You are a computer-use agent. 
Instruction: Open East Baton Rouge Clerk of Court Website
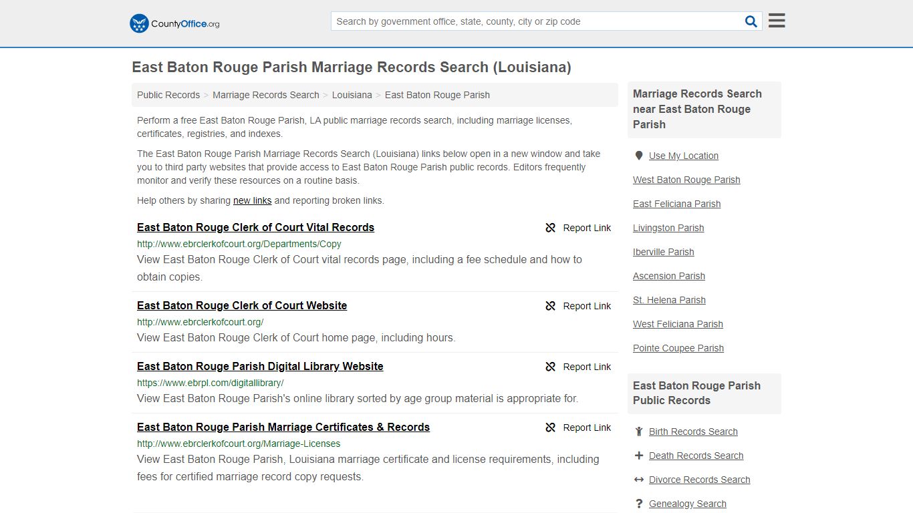[x=242, y=305]
